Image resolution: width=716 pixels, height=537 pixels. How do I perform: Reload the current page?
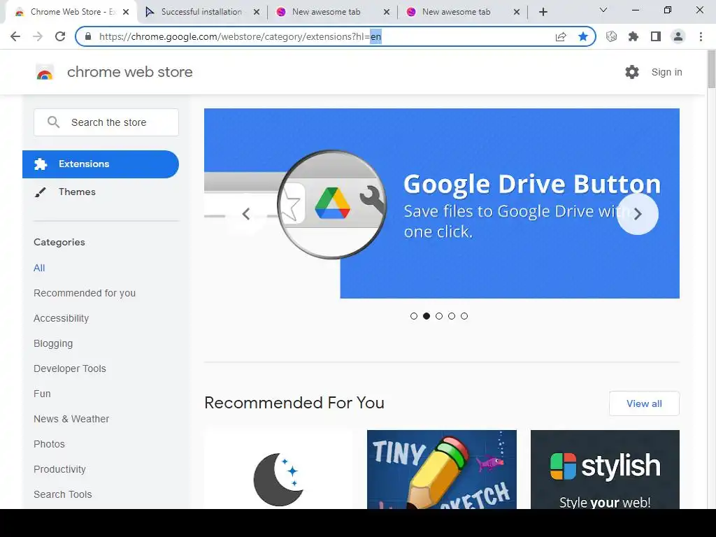tap(60, 36)
